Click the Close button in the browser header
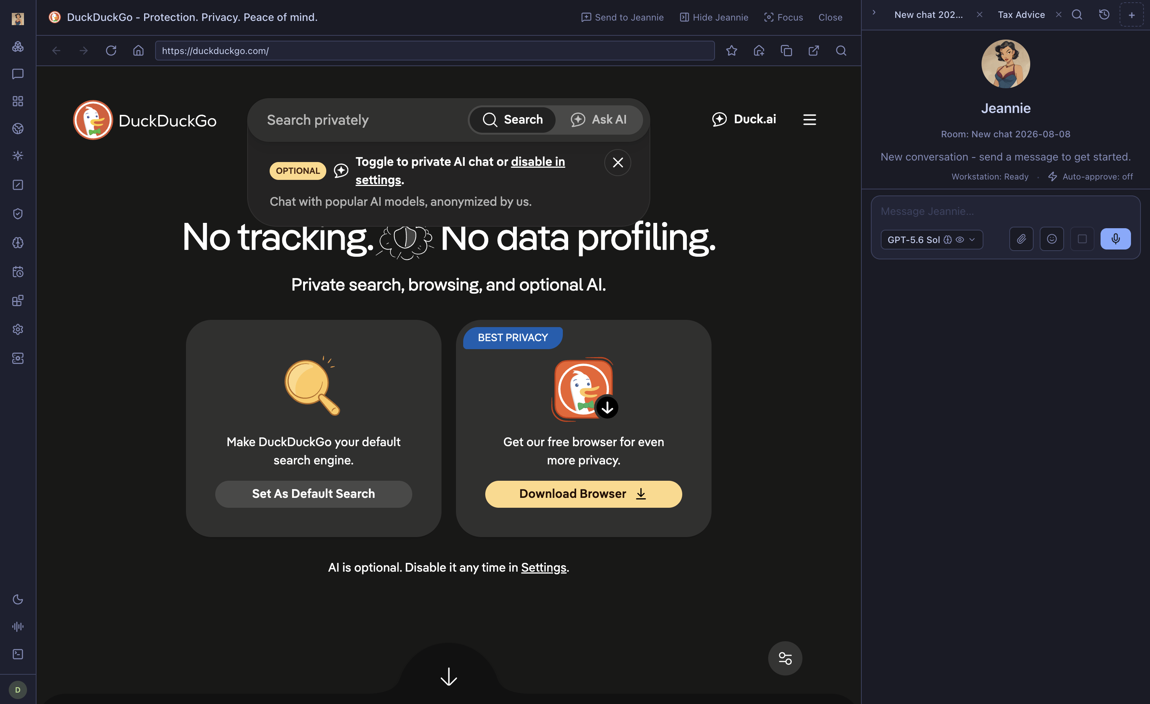This screenshot has height=704, width=1150. (x=830, y=17)
